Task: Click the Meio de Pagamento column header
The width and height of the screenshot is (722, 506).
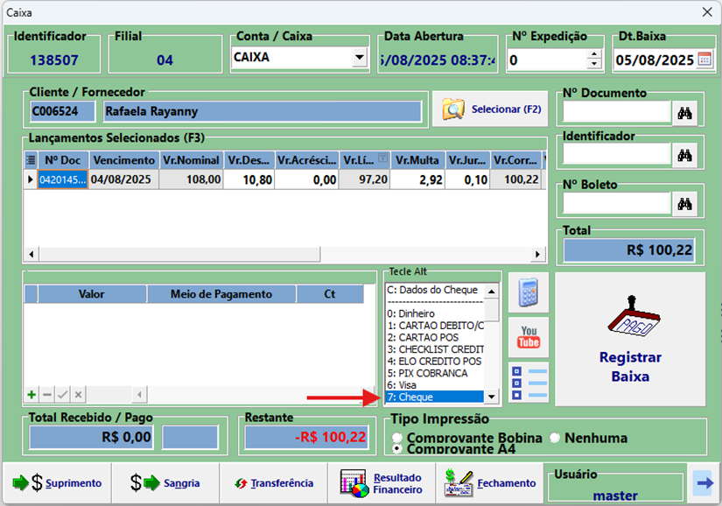Action: coord(221,294)
